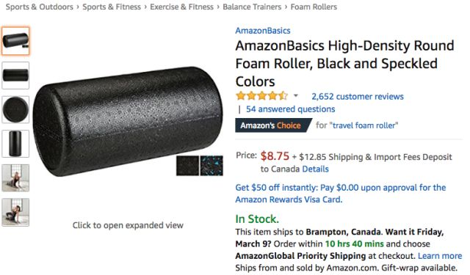Click the star rating icons

[261, 96]
